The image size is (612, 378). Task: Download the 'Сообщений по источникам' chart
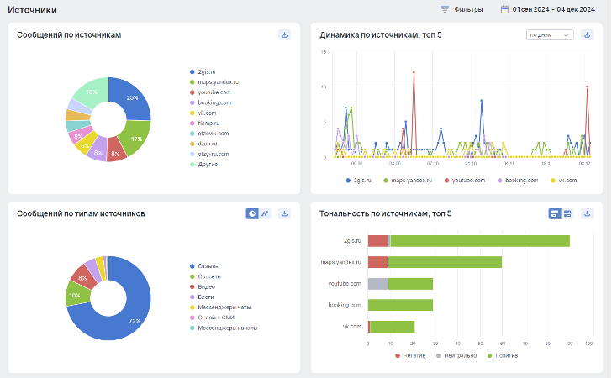pos(284,34)
